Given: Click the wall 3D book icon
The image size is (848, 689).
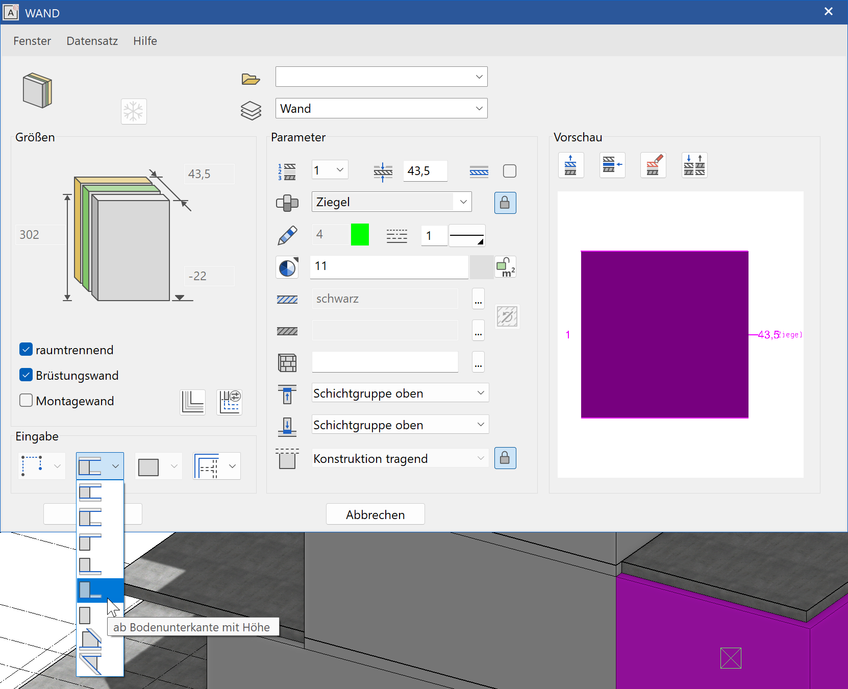Looking at the screenshot, I should coord(37,91).
